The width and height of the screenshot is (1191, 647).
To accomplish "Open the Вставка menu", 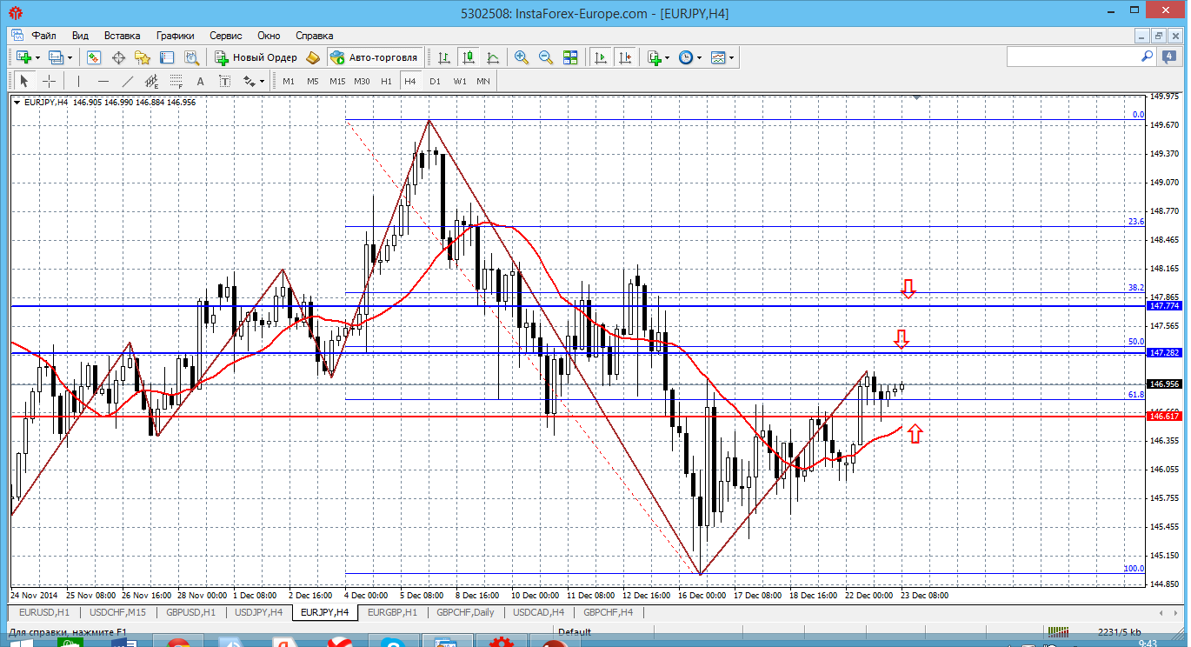I will (x=122, y=36).
